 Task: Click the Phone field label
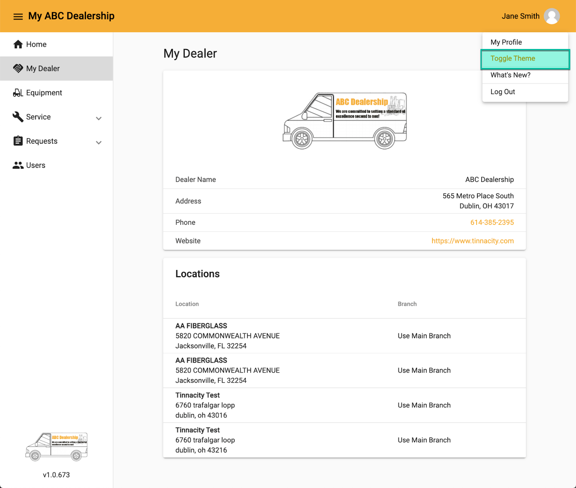tap(185, 222)
